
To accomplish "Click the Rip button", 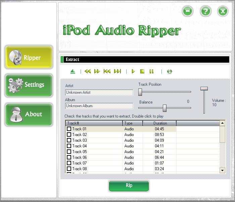I will (129, 186).
